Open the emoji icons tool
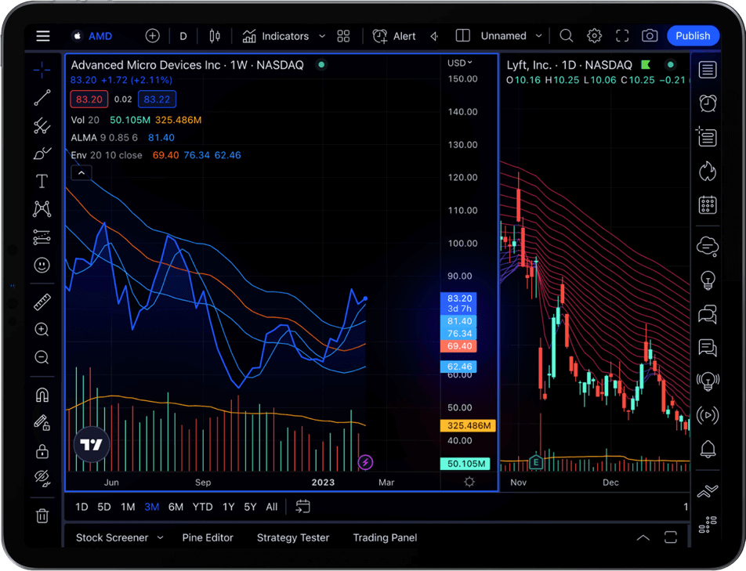 pyautogui.click(x=42, y=265)
